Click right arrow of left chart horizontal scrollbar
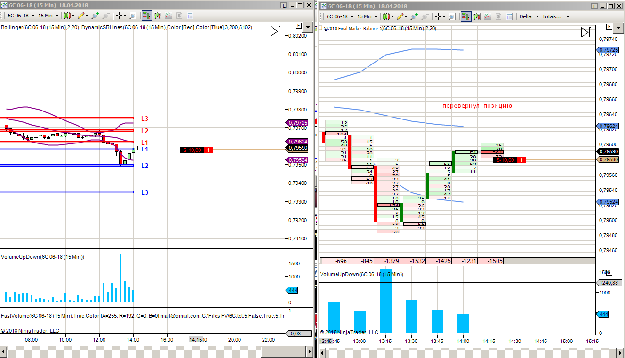The image size is (625, 358). tap(310, 351)
